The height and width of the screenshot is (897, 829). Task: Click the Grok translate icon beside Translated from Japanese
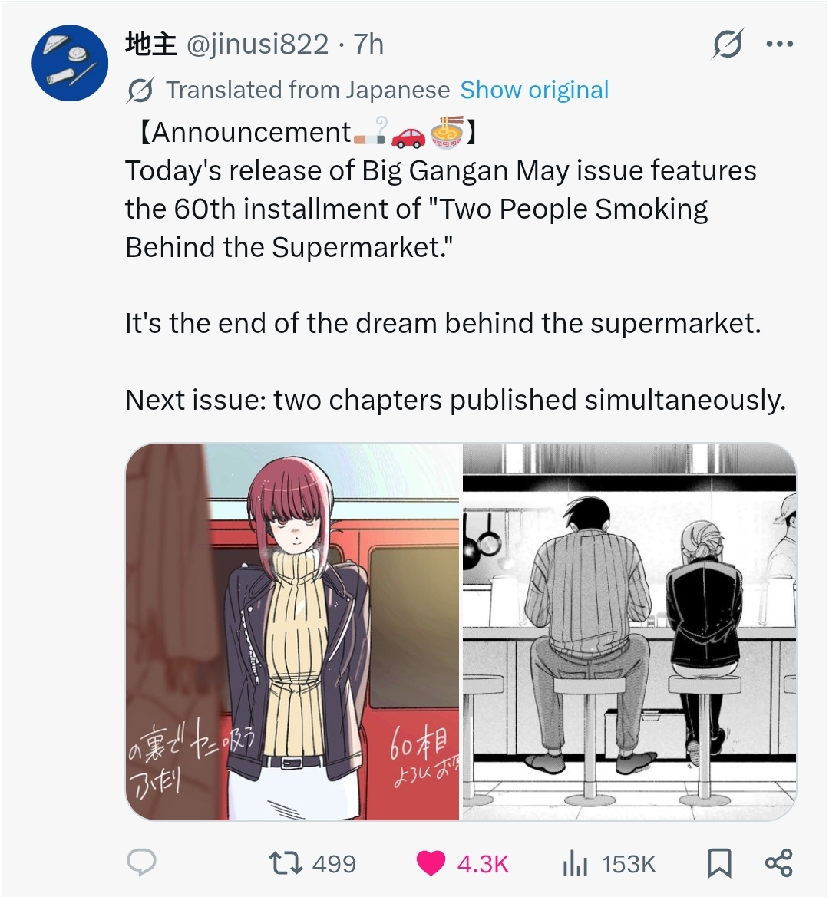(140, 91)
